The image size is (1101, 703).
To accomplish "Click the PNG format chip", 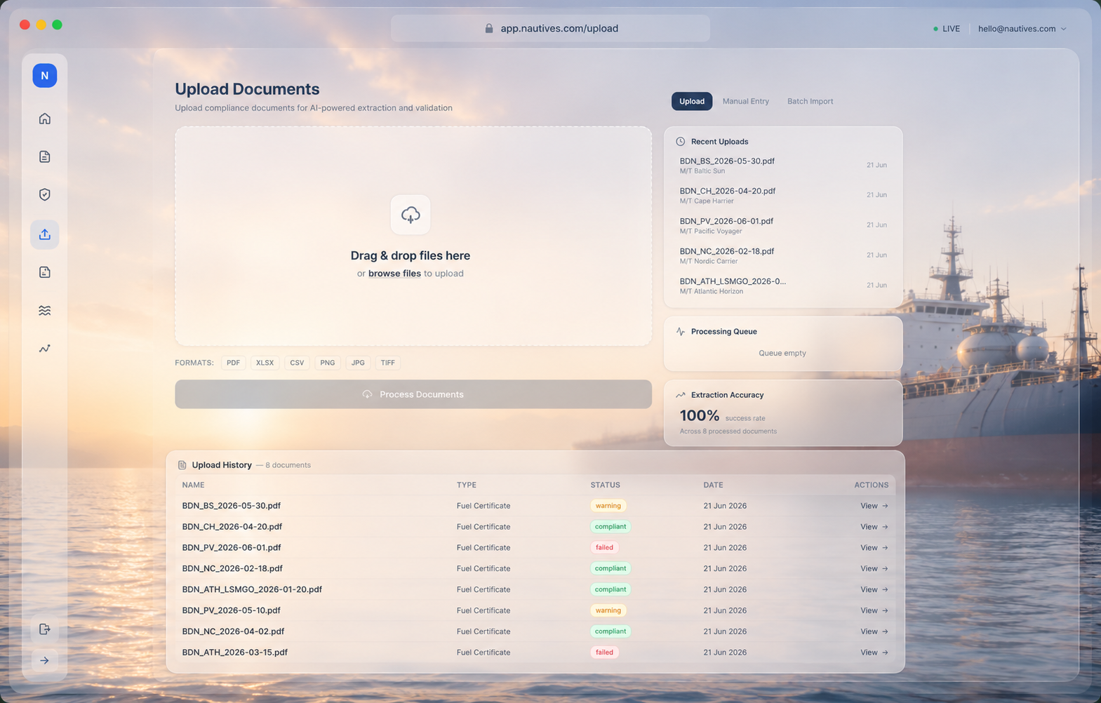I will 328,363.
